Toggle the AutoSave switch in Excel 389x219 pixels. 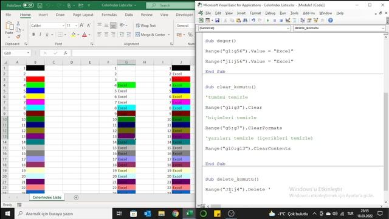pyautogui.click(x=29, y=5)
